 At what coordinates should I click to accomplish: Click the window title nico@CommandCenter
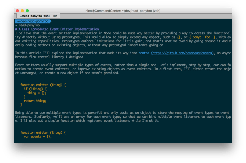click(123, 11)
